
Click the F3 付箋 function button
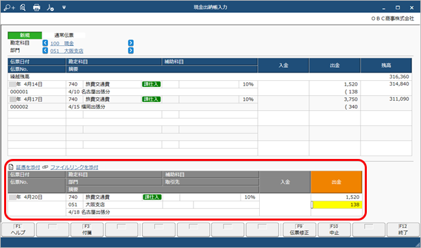click(86, 230)
